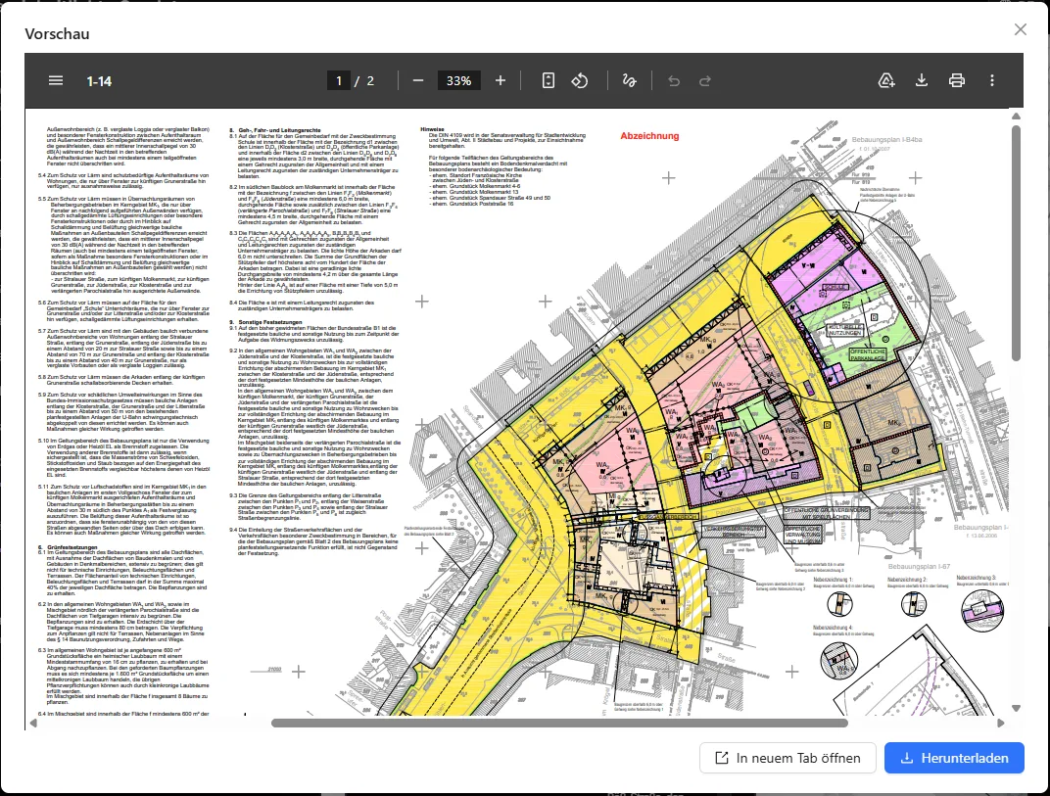The image size is (1050, 796).
Task: Click the 33% zoom level field
Action: click(x=458, y=81)
